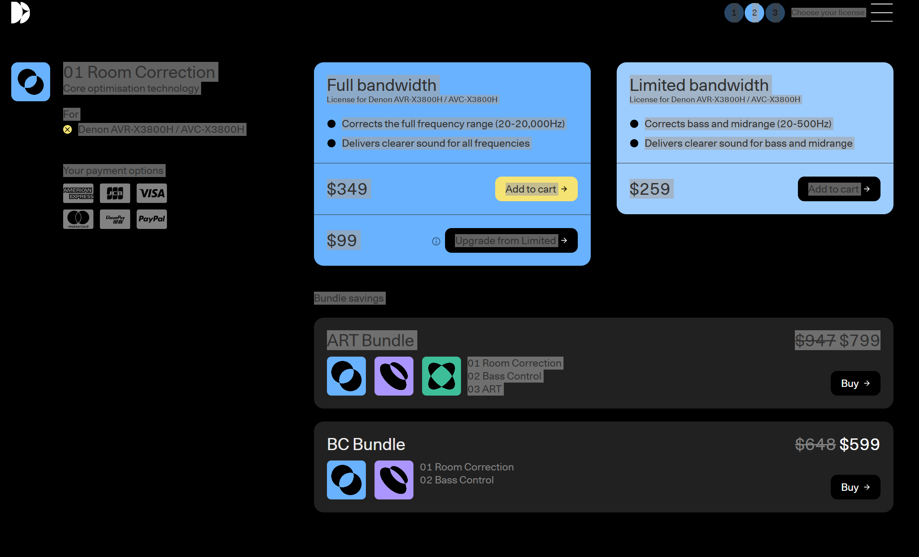
Task: Click '01 Room Correction' in BC Bundle list
Action: click(x=467, y=467)
